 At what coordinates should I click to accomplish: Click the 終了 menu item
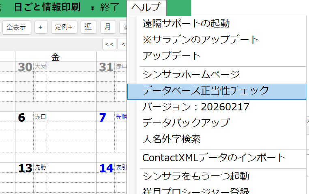pos(110,7)
